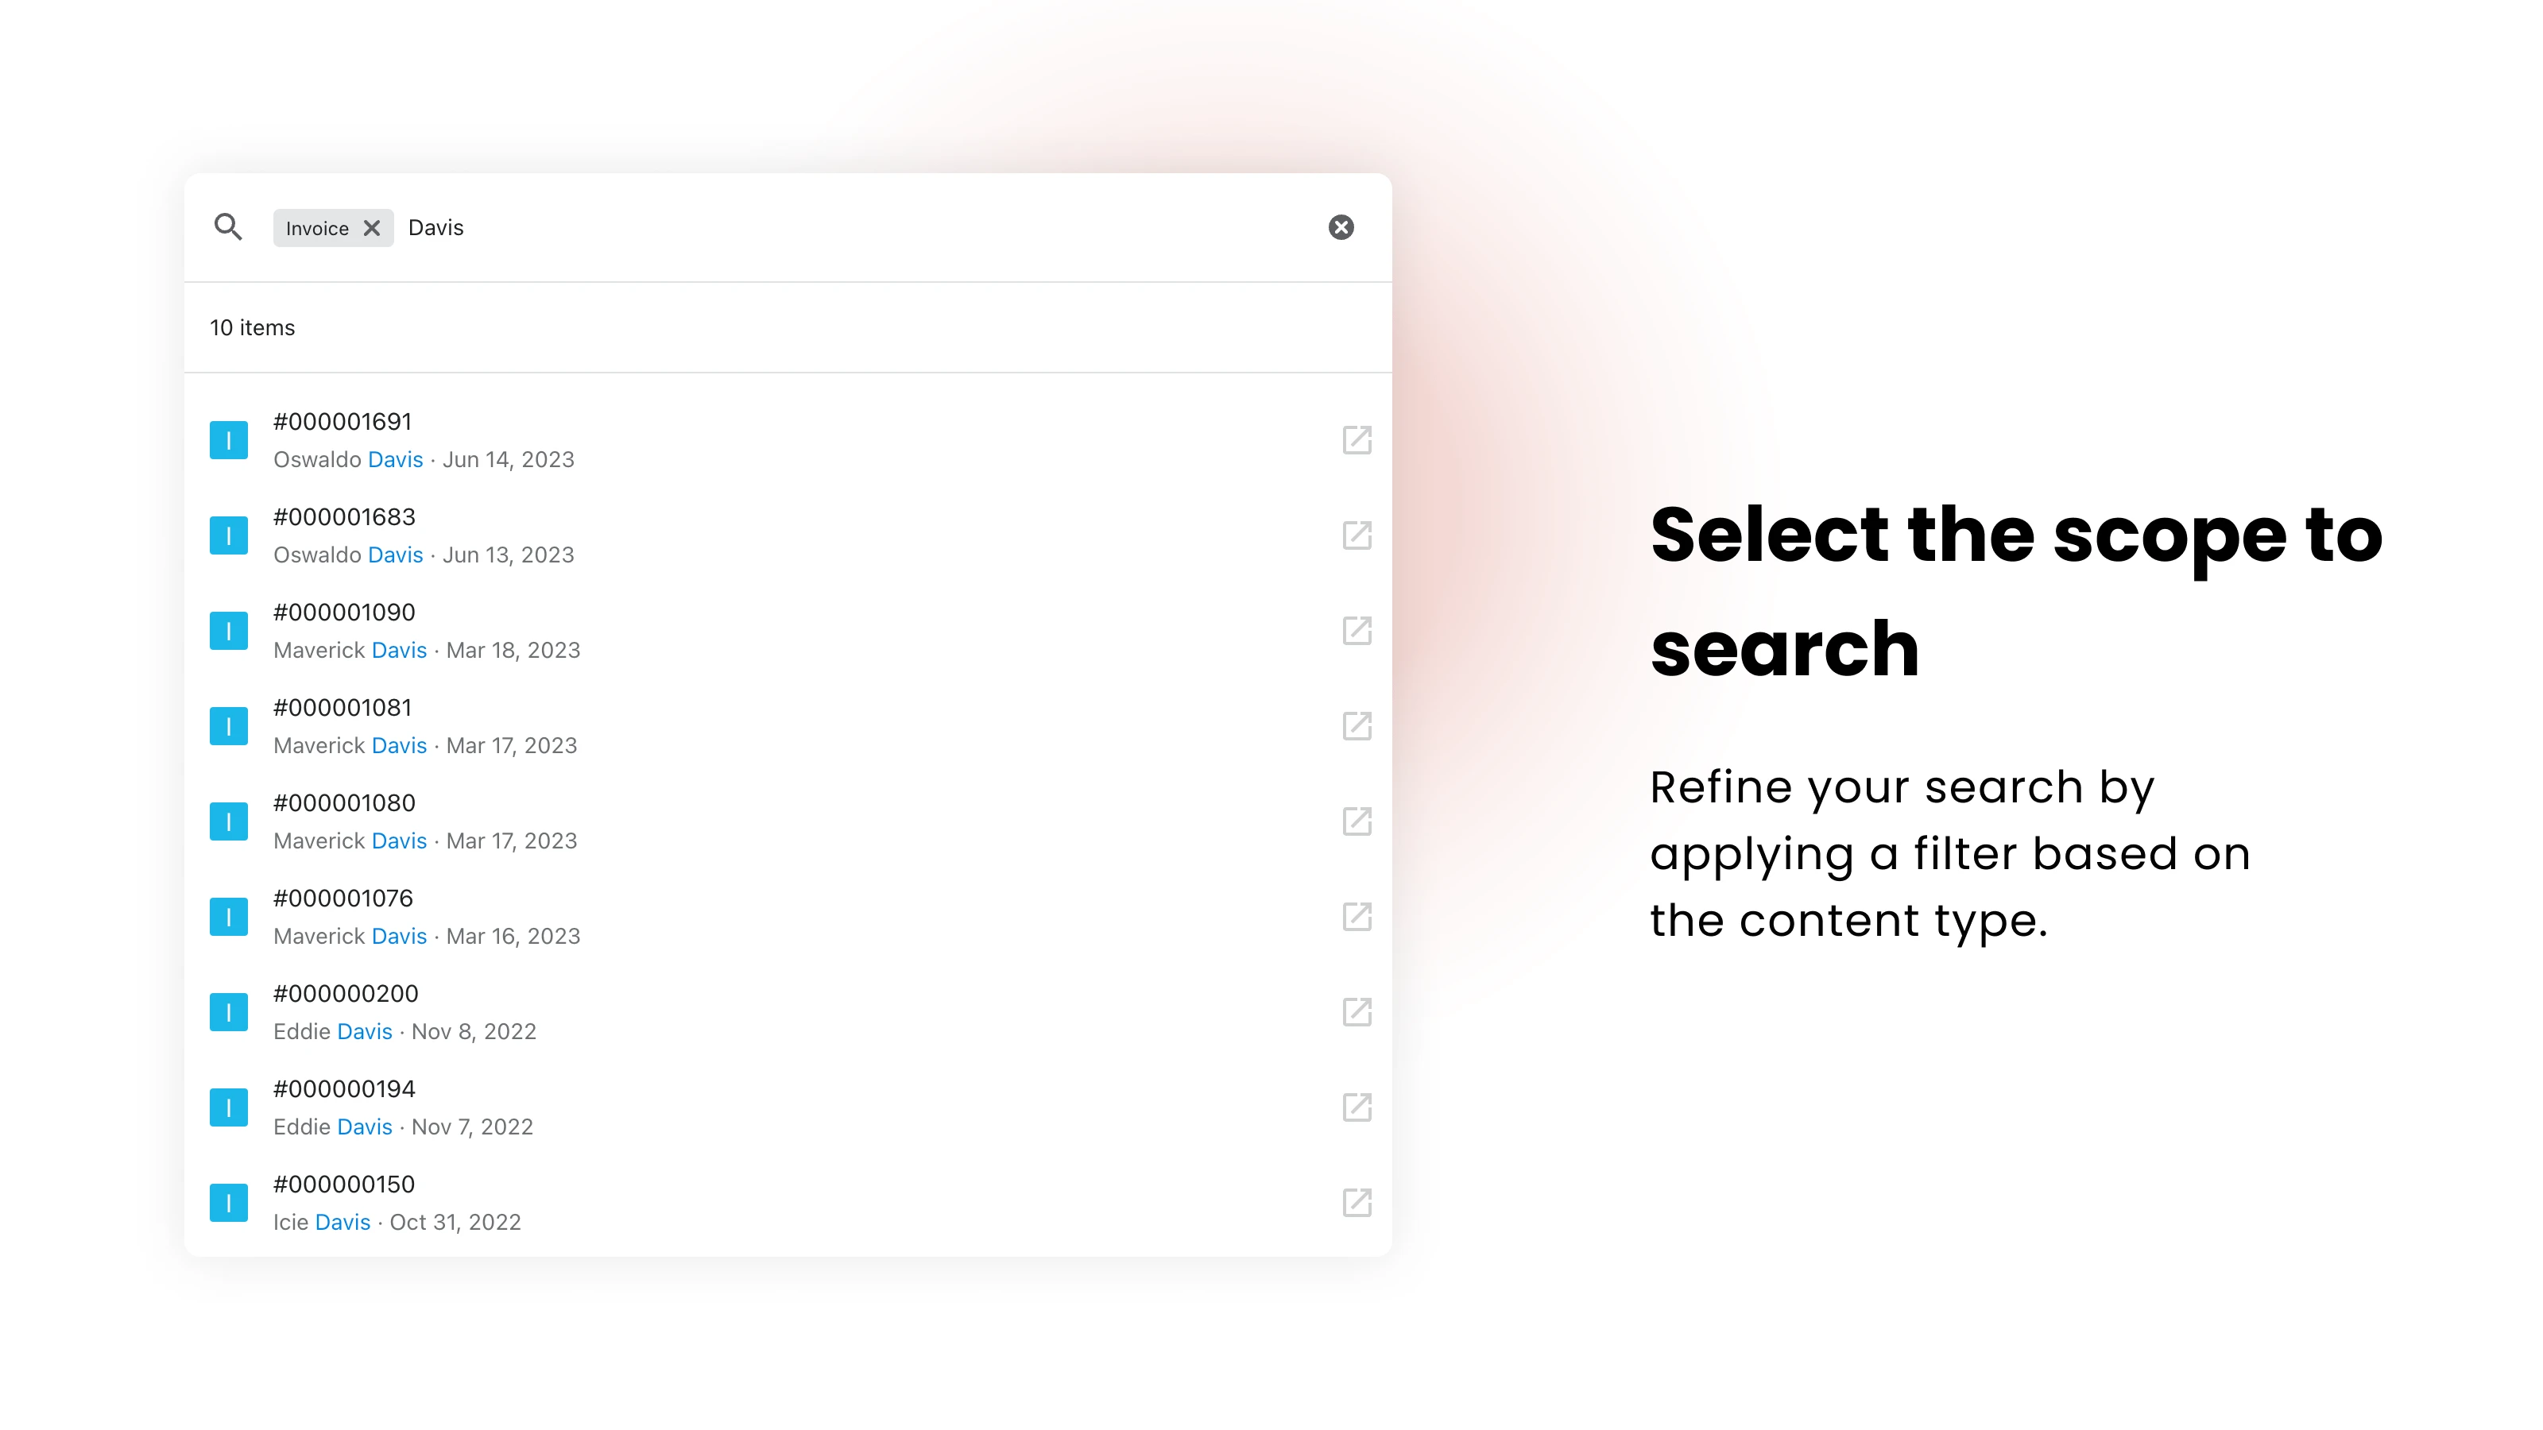Screen dimensions: 2543x1430
Task: Open invoice #000001090 via external link icon
Action: tap(1357, 631)
